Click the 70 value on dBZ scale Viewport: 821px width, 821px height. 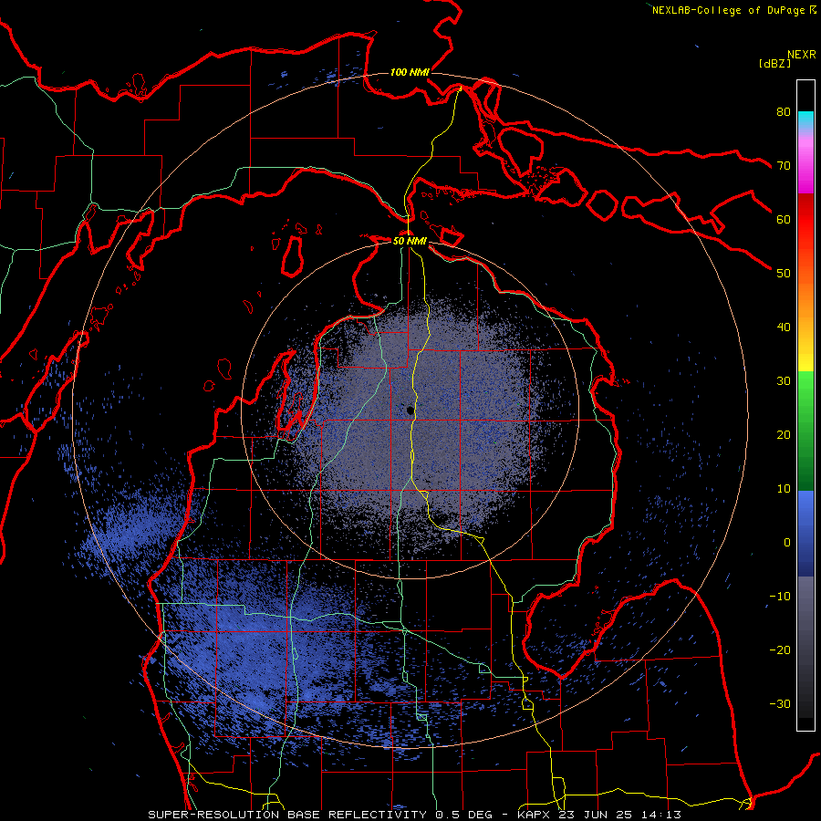(784, 165)
